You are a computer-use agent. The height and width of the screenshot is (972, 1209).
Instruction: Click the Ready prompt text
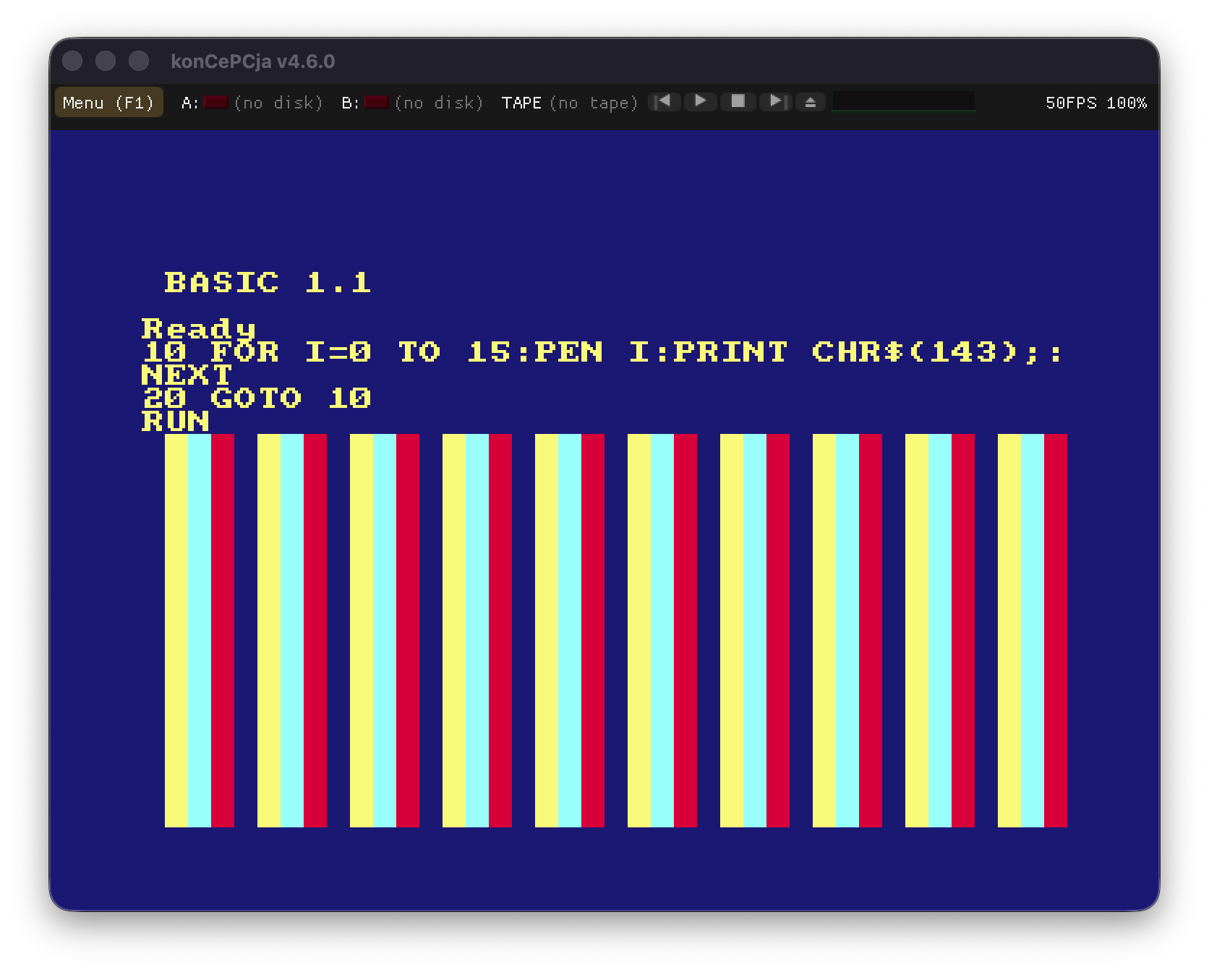pyautogui.click(x=199, y=329)
